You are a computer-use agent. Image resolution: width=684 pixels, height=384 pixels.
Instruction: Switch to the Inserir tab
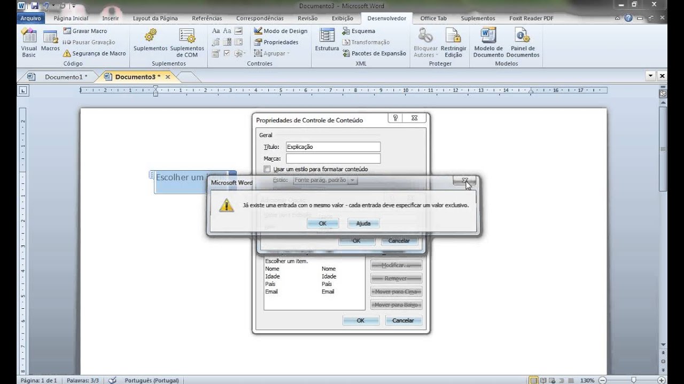point(111,18)
